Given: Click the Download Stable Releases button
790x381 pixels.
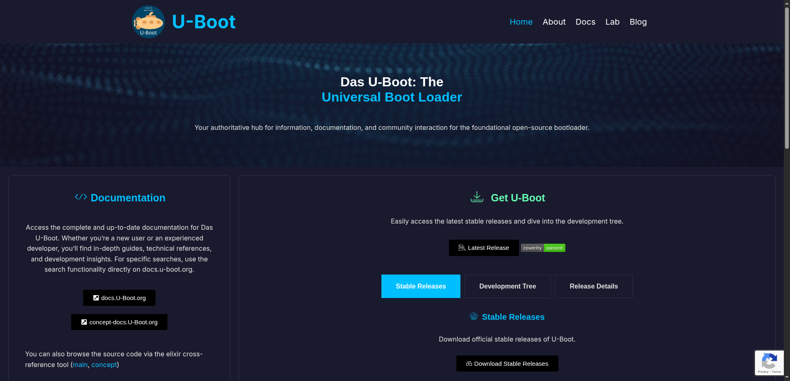Looking at the screenshot, I should coord(507,364).
